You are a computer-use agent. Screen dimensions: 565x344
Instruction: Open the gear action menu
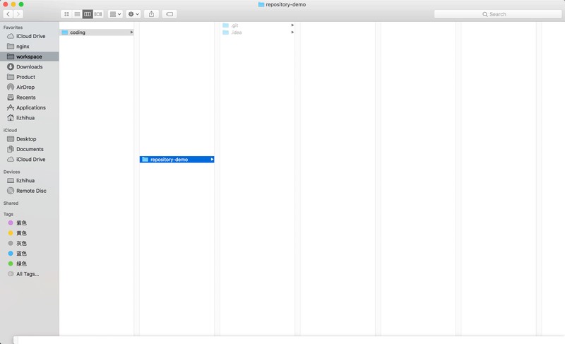[133, 14]
